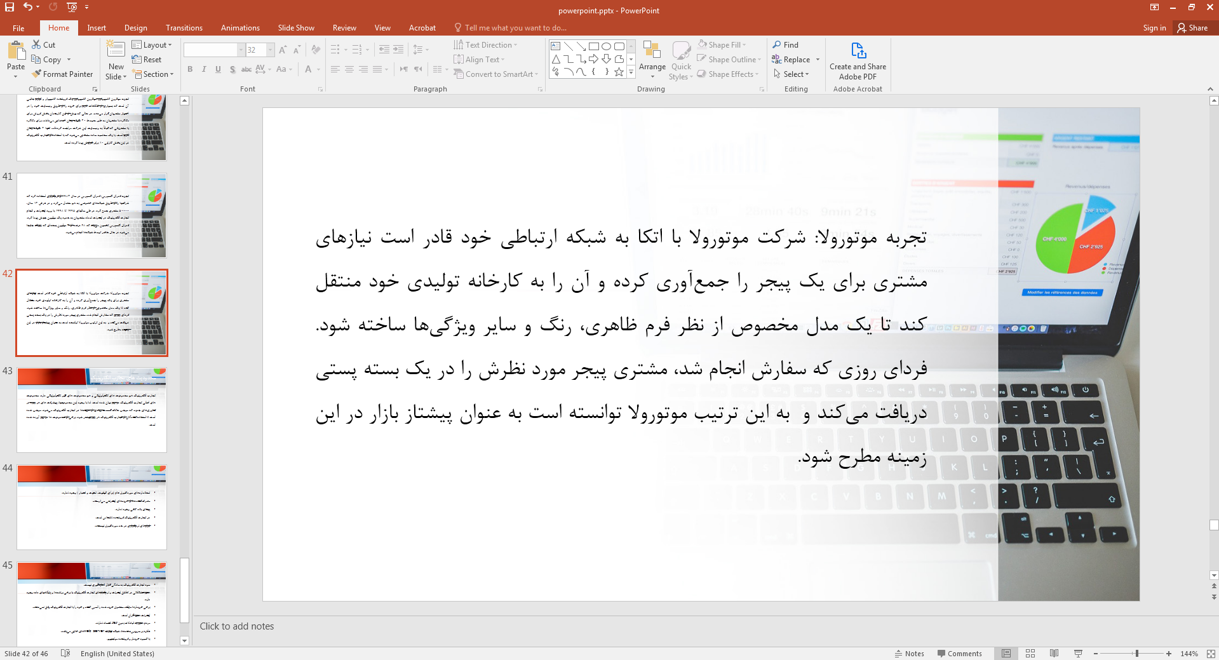Screen dimensions: 1219x660
Task: Click Find in Editing group
Action: [x=785, y=44]
